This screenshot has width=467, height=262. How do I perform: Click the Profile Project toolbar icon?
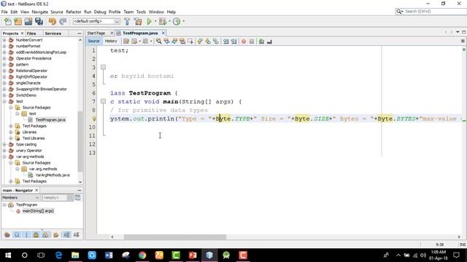[177, 21]
